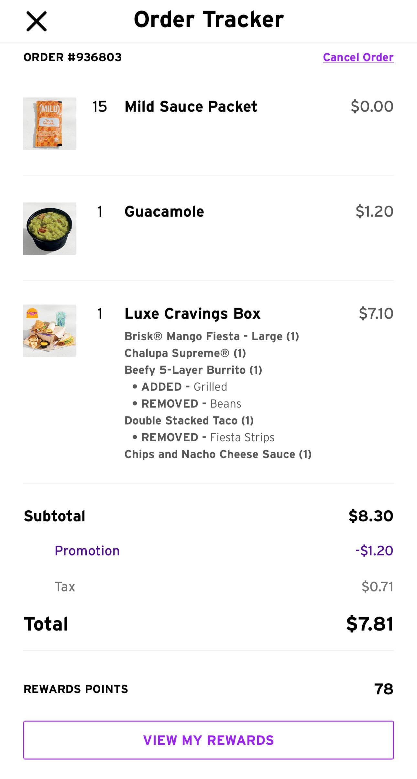
Task: Tap the Mild Sauce Packet thumbnail
Action: click(x=49, y=123)
